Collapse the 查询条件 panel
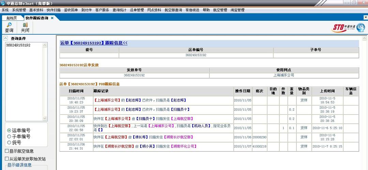 click(6, 38)
